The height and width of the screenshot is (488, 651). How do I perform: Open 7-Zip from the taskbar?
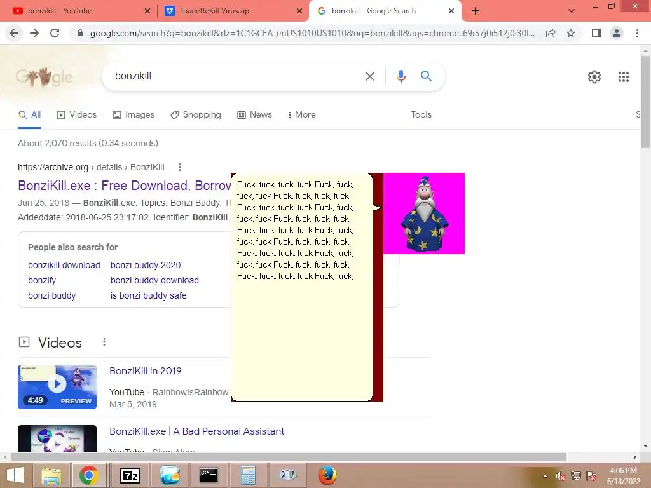[x=130, y=475]
